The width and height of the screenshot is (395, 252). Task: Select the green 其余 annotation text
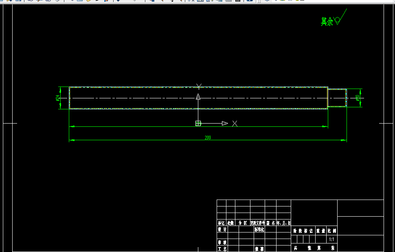327,22
